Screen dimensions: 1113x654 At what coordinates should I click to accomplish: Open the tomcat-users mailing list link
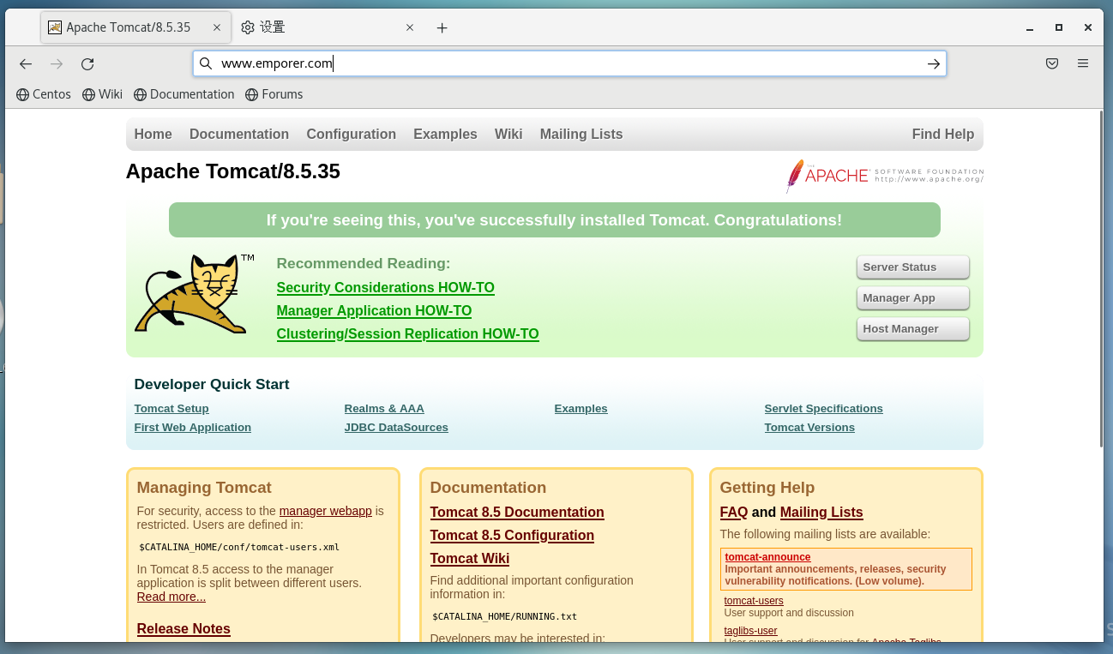[x=754, y=601]
